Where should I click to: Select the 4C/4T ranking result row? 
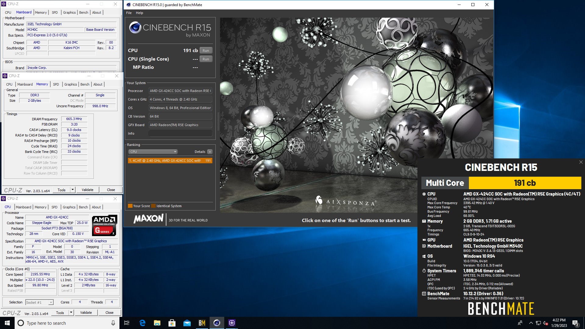tap(170, 161)
